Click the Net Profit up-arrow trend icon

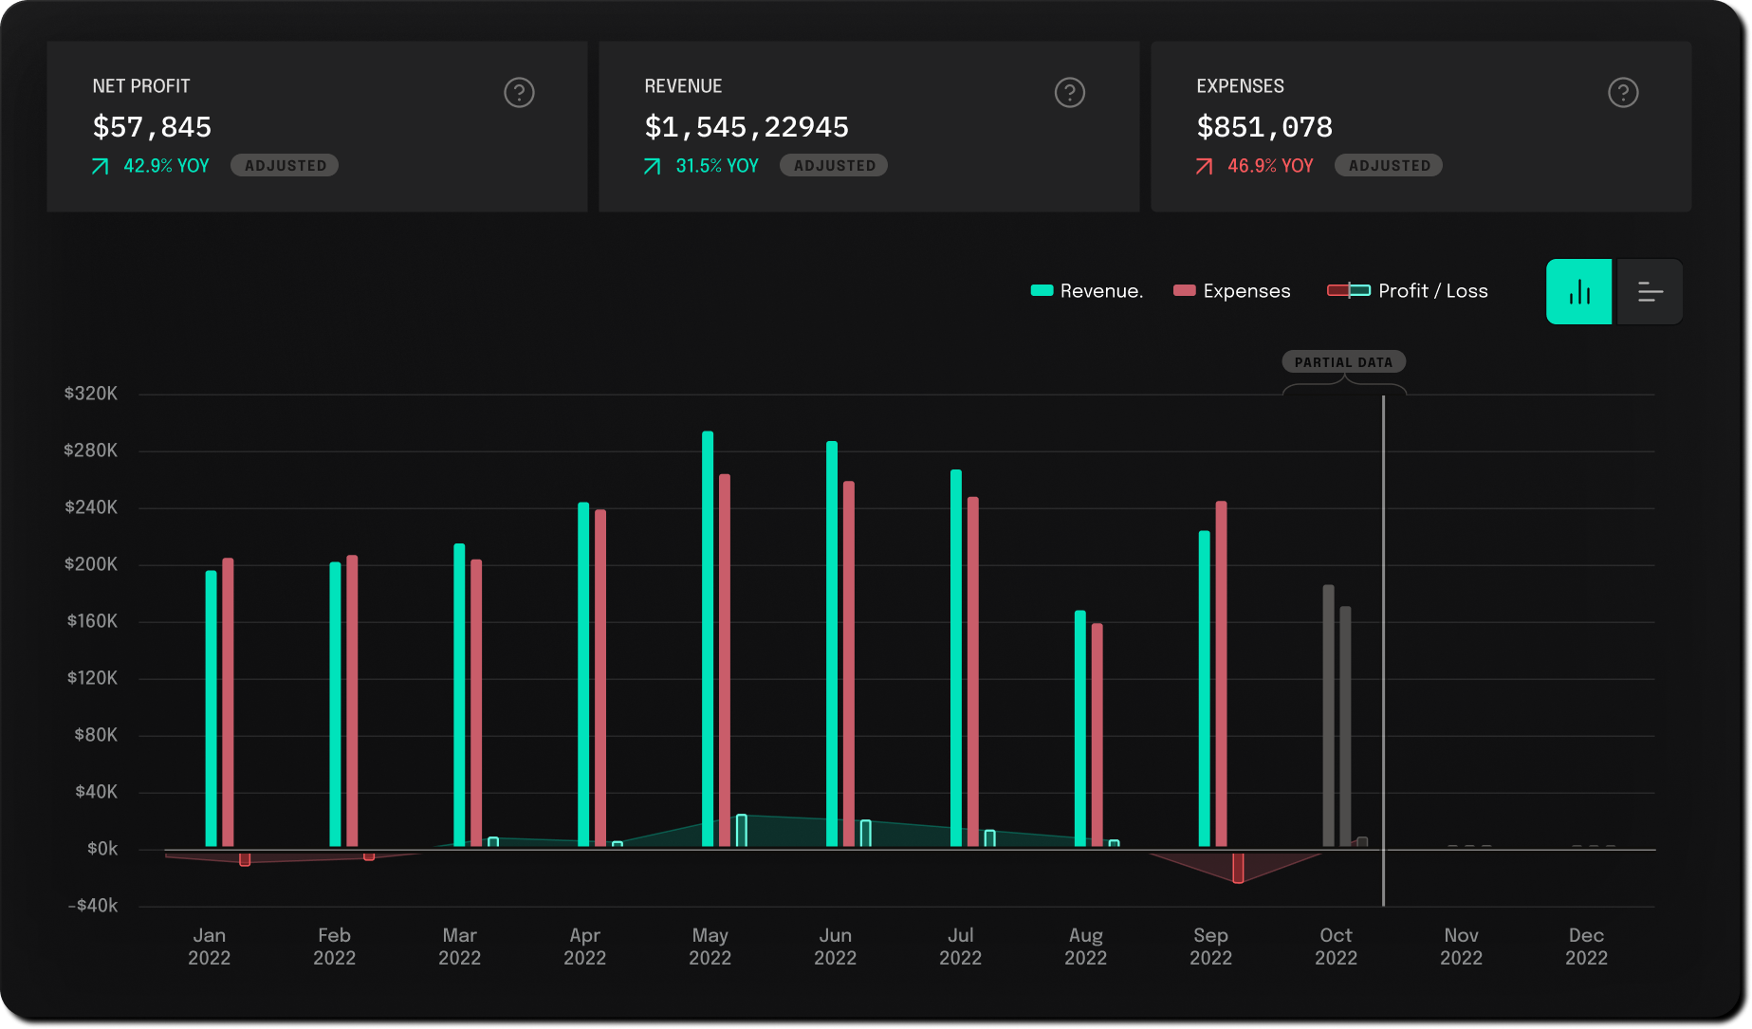(x=100, y=167)
